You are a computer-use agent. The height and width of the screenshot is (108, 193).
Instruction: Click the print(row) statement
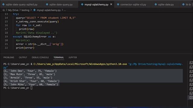click(x=27, y=29)
